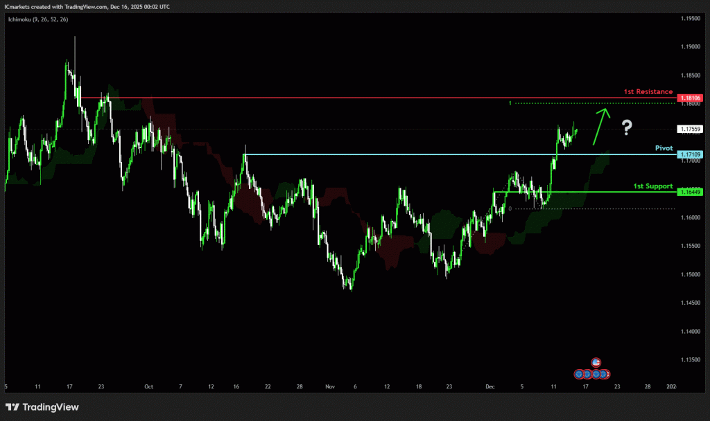Click the '1st Support' text label
This screenshot has height=421, width=710.
tap(652, 186)
